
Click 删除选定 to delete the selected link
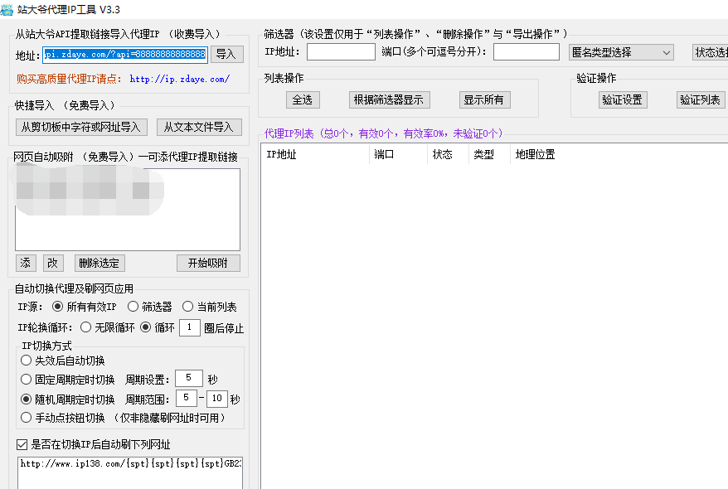[x=99, y=263]
